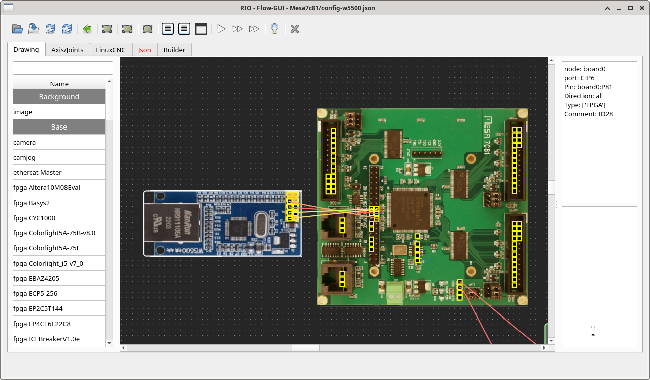This screenshot has width=650, height=380.
Task: Open the LinuxCNC tab
Action: click(111, 50)
